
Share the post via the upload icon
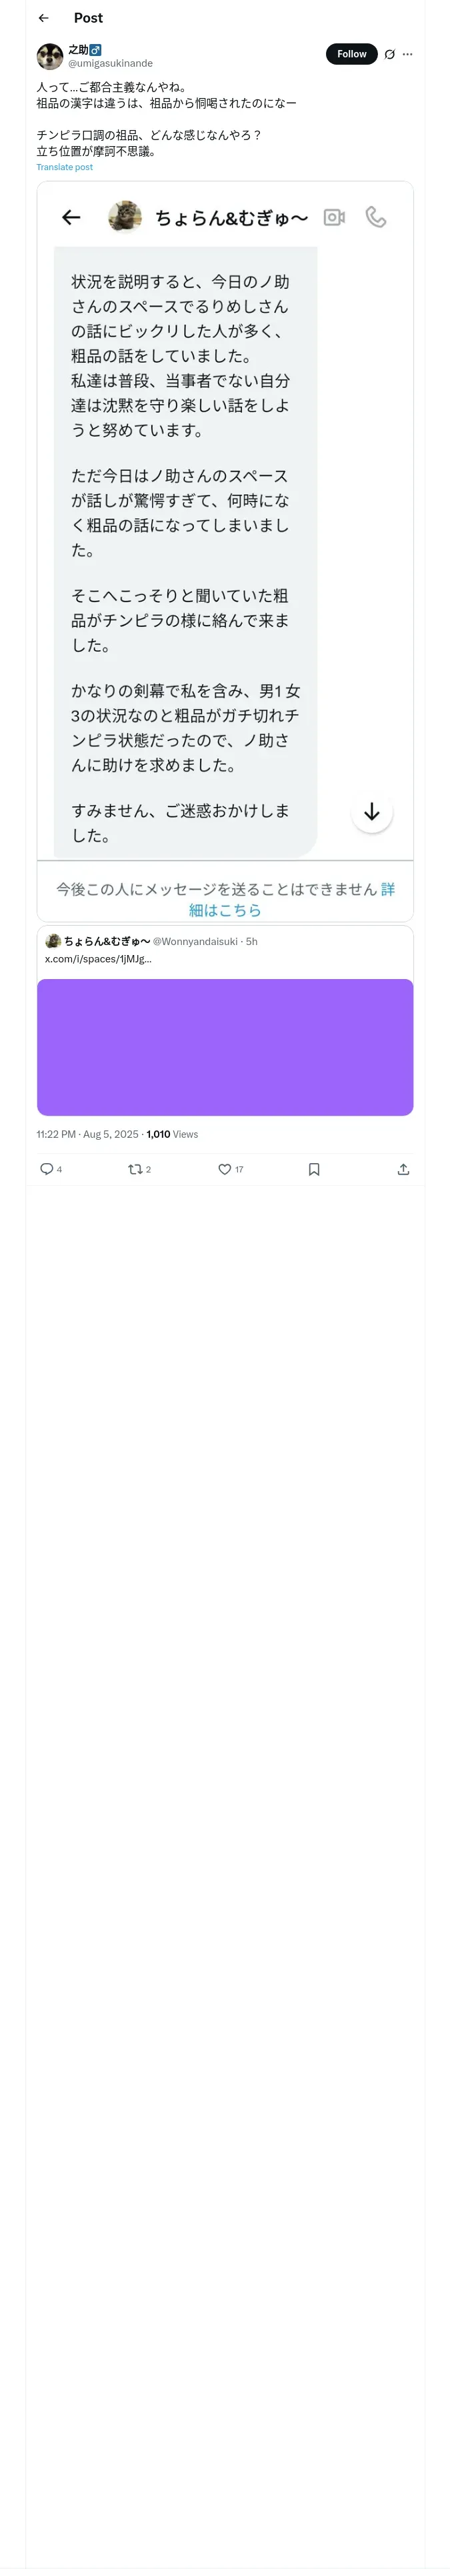(x=403, y=1169)
